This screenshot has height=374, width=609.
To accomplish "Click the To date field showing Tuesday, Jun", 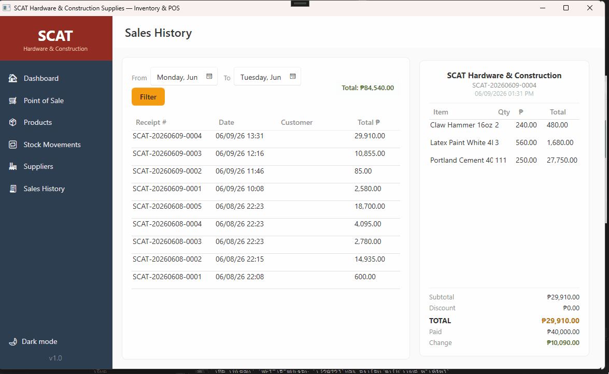I will click(x=267, y=77).
